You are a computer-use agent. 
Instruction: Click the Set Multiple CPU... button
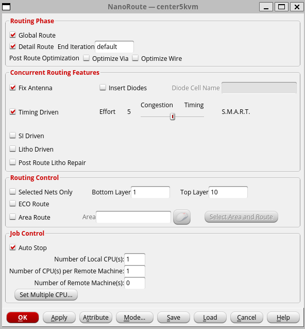(46, 294)
